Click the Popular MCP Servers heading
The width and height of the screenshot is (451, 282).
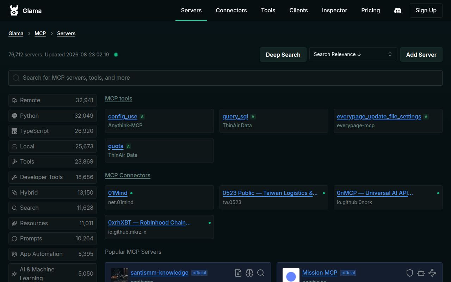tap(133, 252)
